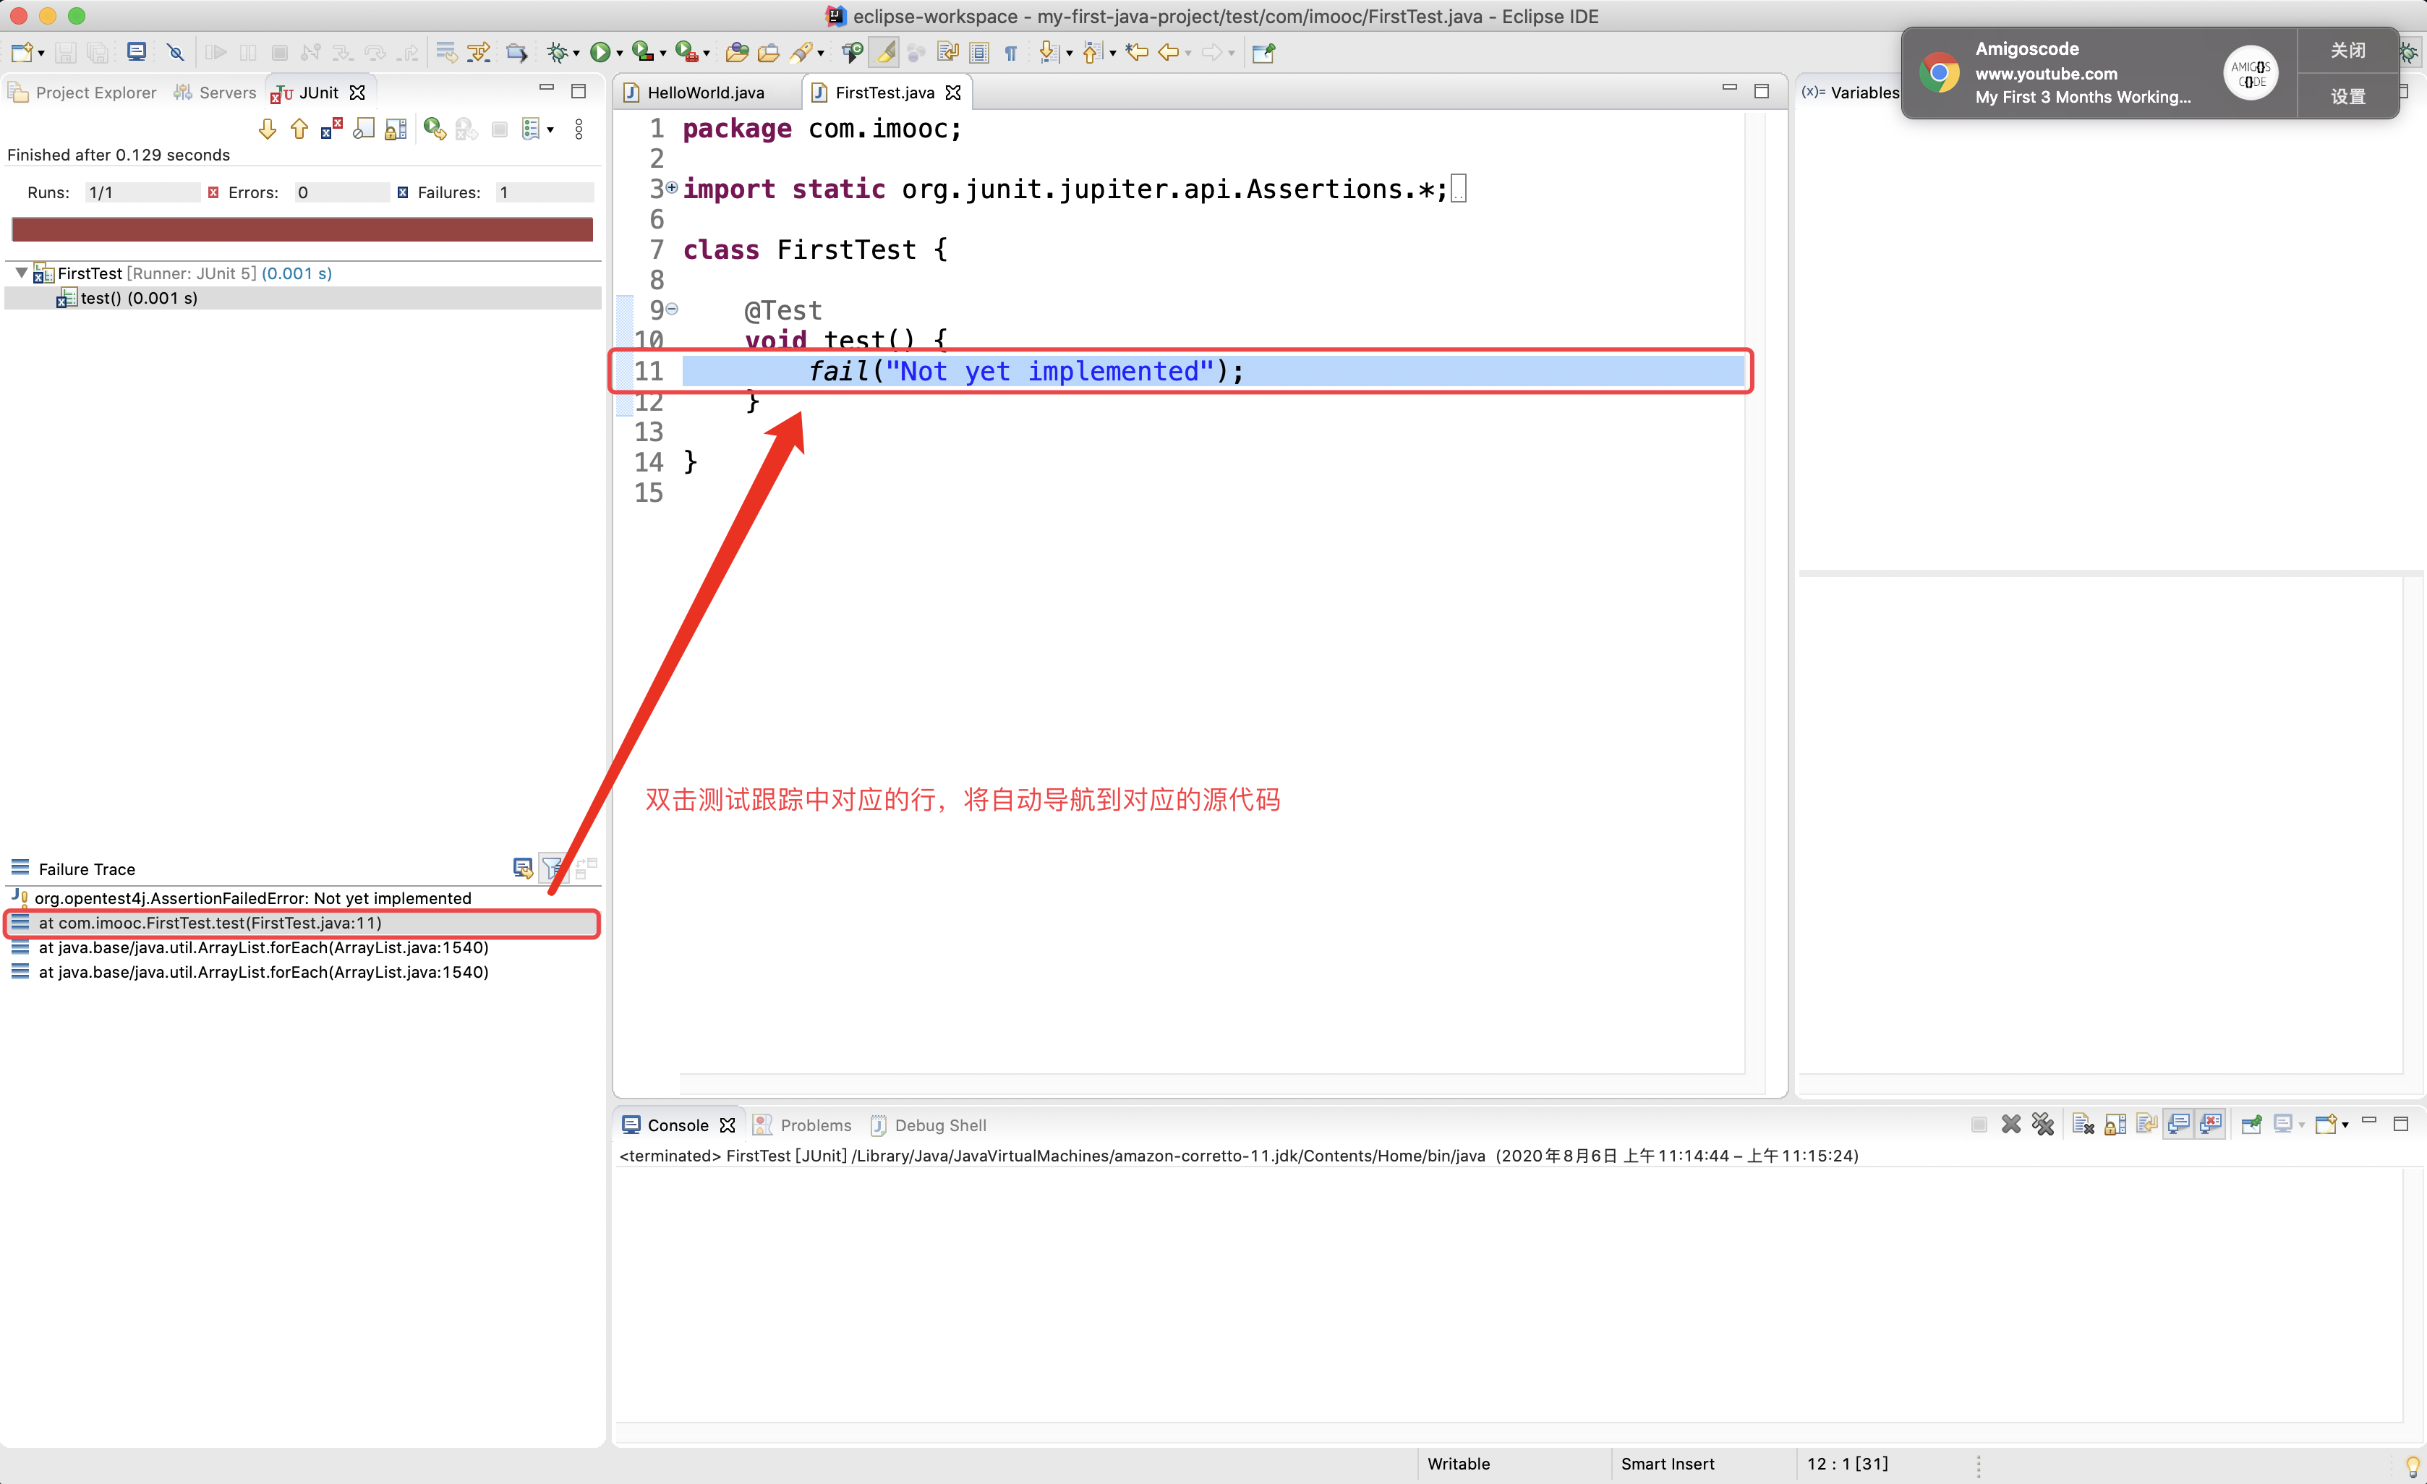
Task: Click Run External Tools toolbox icon
Action: pyautogui.click(x=686, y=52)
